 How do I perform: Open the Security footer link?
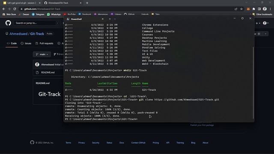tap(95, 142)
